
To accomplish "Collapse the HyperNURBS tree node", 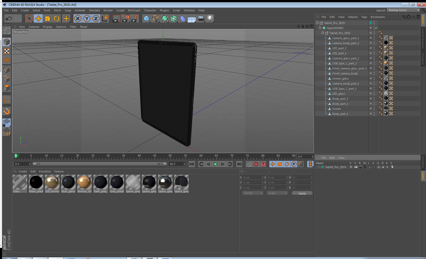I will (x=320, y=28).
